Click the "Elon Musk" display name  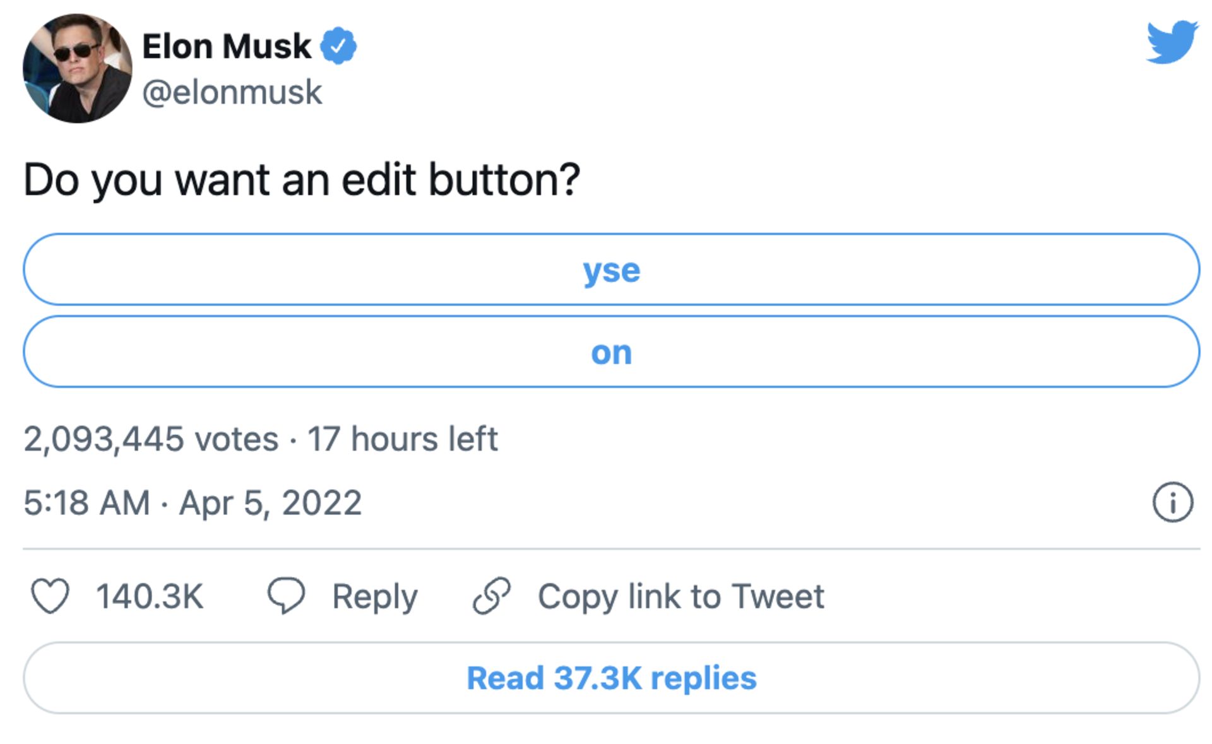tap(226, 46)
